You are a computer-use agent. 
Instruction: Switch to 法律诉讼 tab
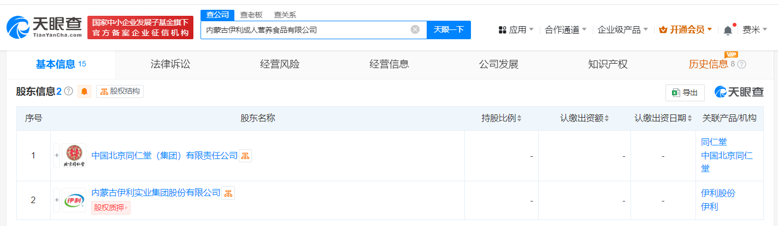click(x=170, y=64)
